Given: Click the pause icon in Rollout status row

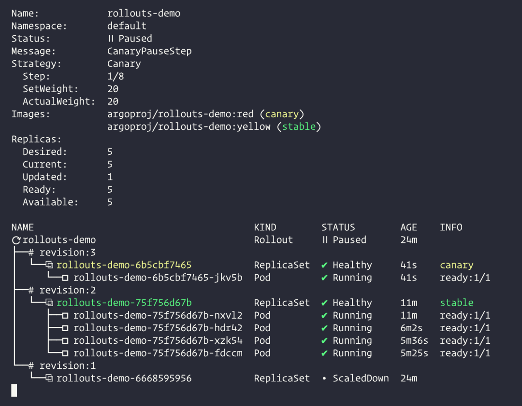Looking at the screenshot, I should [325, 240].
